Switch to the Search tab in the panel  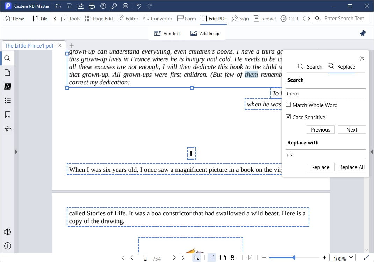click(310, 66)
